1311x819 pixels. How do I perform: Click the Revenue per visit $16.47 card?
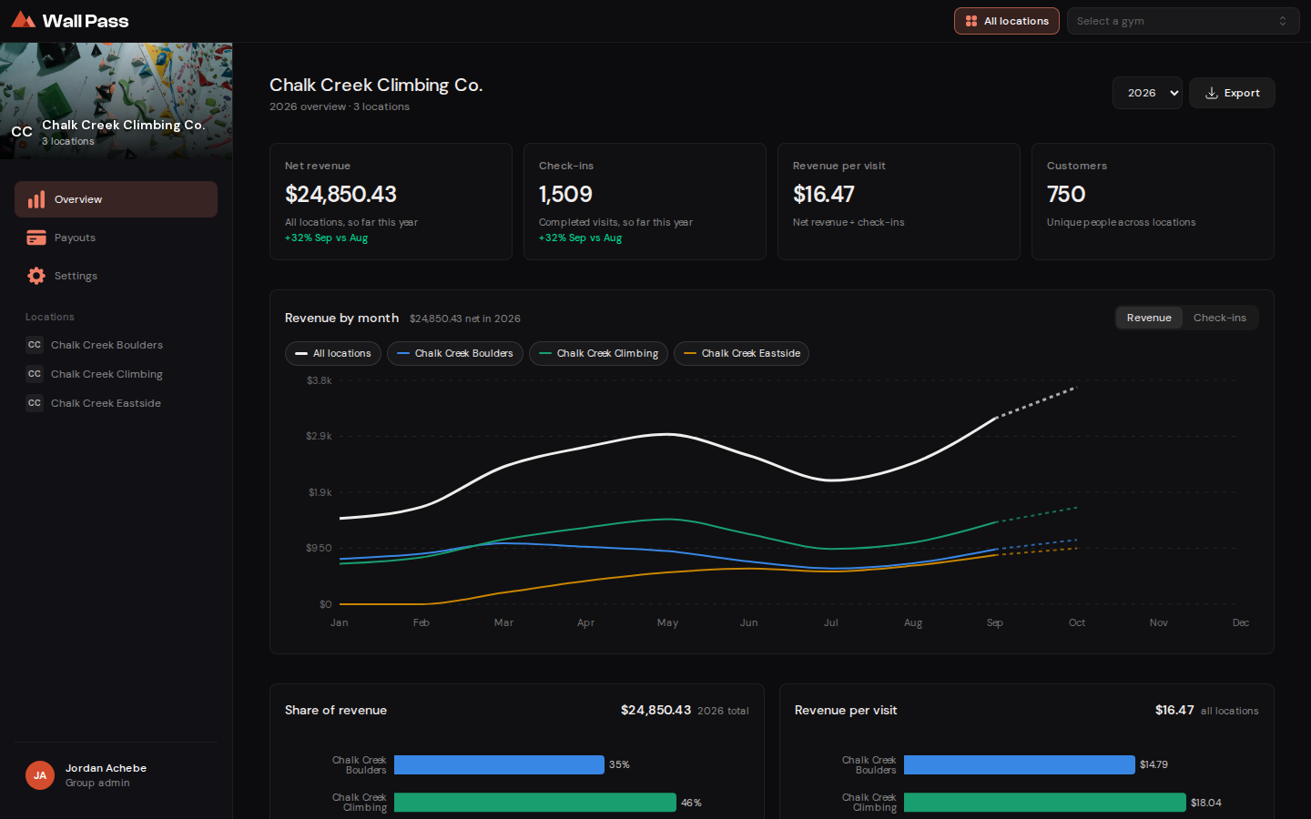899,201
